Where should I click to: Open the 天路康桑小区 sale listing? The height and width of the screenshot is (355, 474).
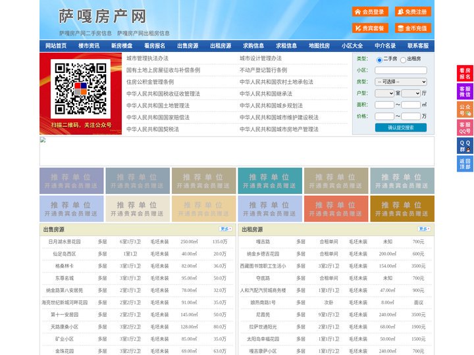coord(65,327)
